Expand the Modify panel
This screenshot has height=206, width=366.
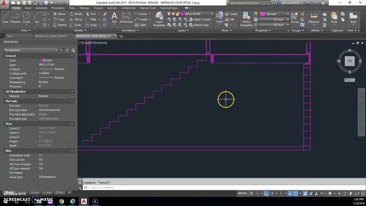click(x=80, y=30)
